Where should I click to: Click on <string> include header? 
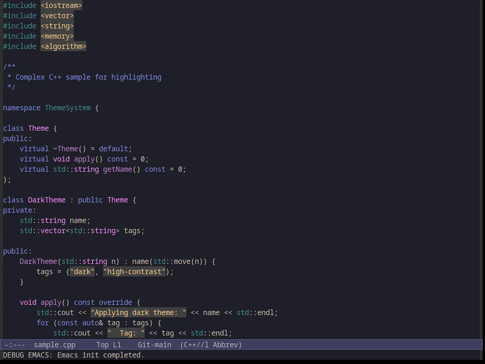point(57,26)
